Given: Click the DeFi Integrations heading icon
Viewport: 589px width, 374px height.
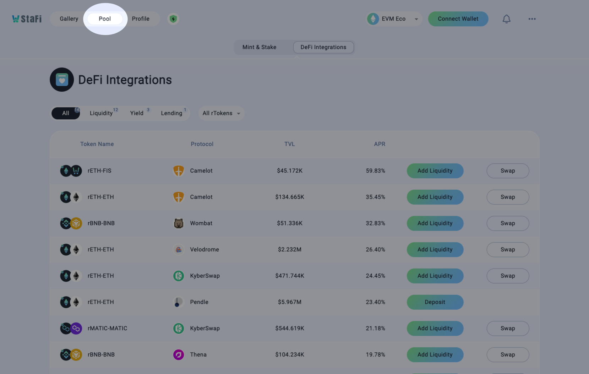Looking at the screenshot, I should coord(62,80).
